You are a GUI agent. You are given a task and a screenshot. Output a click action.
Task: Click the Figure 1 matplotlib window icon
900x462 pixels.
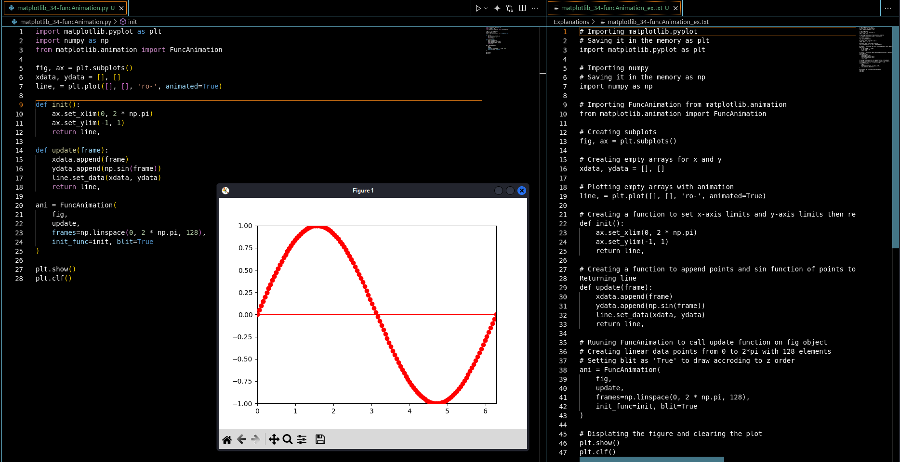[225, 191]
